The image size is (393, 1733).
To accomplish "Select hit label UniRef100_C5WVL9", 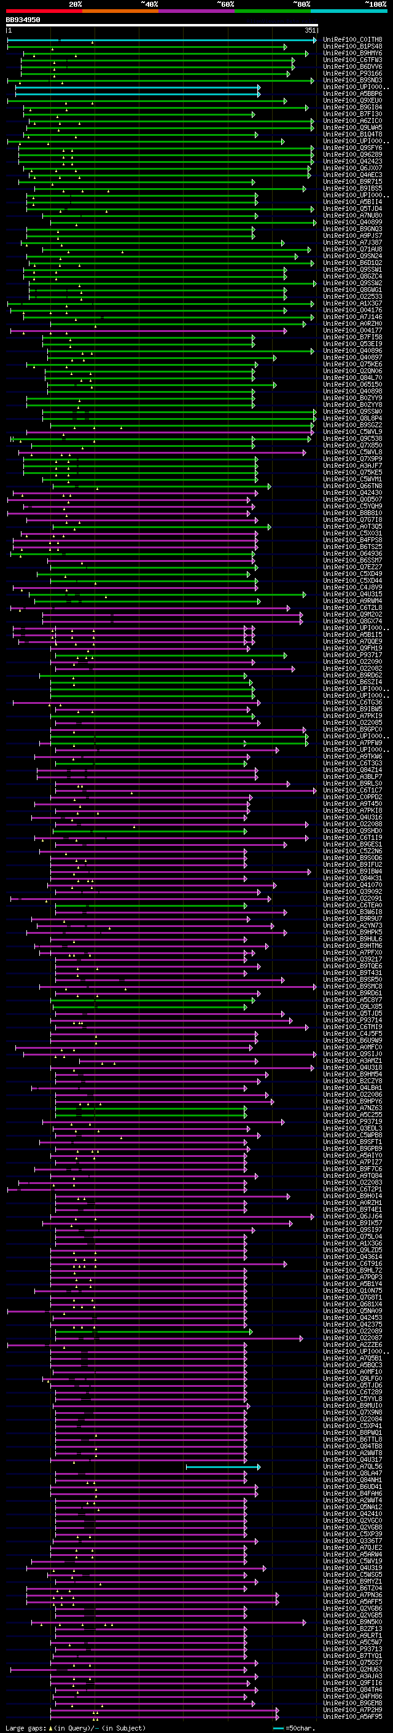I will point(352,432).
